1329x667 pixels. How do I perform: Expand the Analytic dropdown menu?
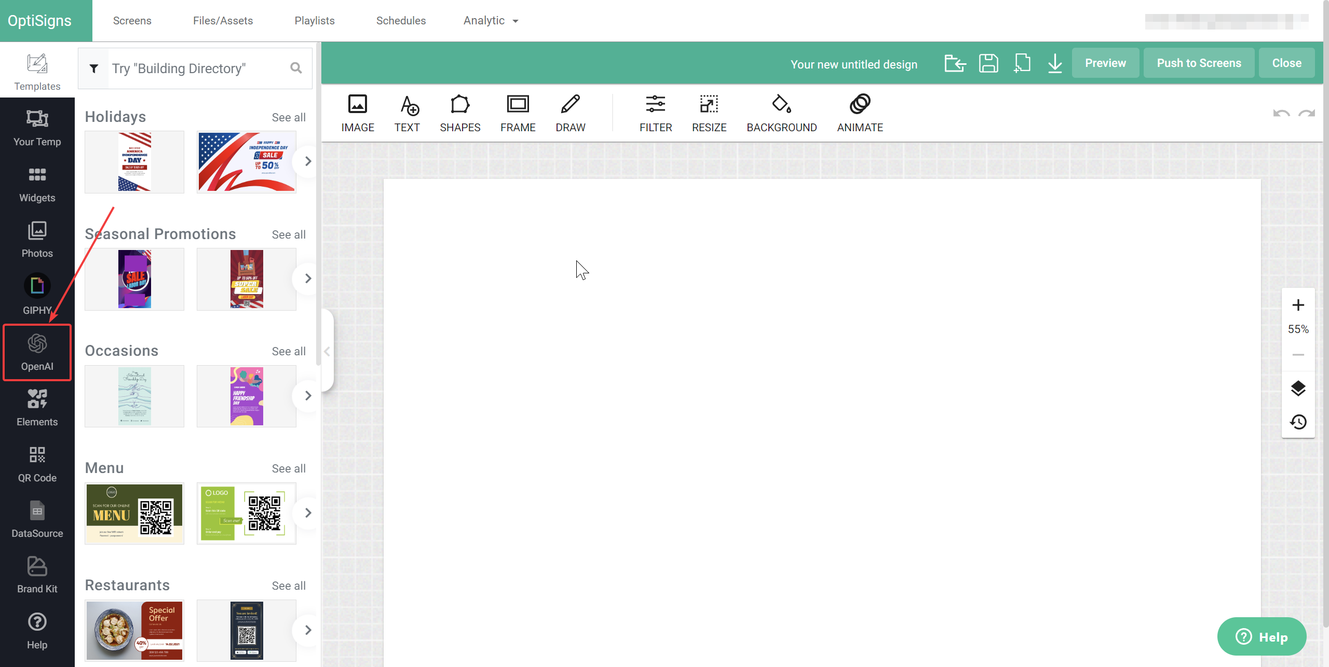click(491, 21)
